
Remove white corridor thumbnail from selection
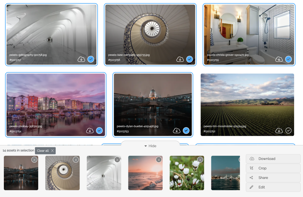click(117, 160)
